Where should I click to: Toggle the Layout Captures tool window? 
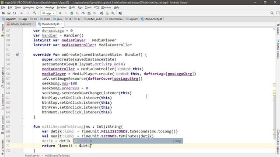pyautogui.click(x=3, y=78)
